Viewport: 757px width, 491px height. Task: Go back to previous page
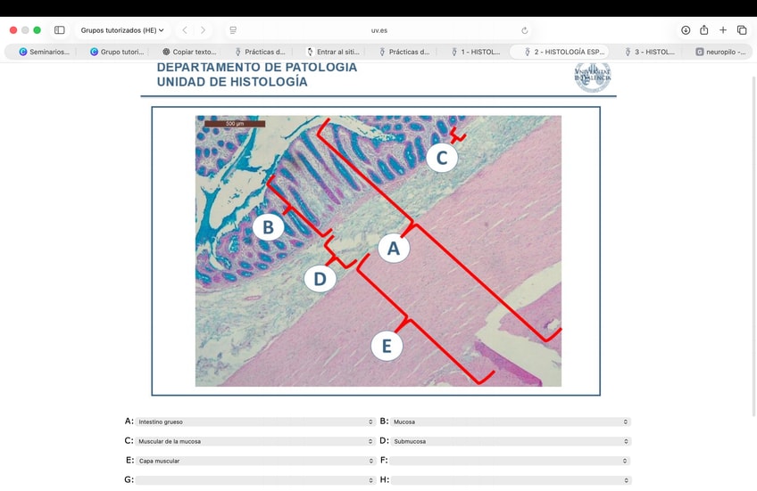tap(185, 30)
